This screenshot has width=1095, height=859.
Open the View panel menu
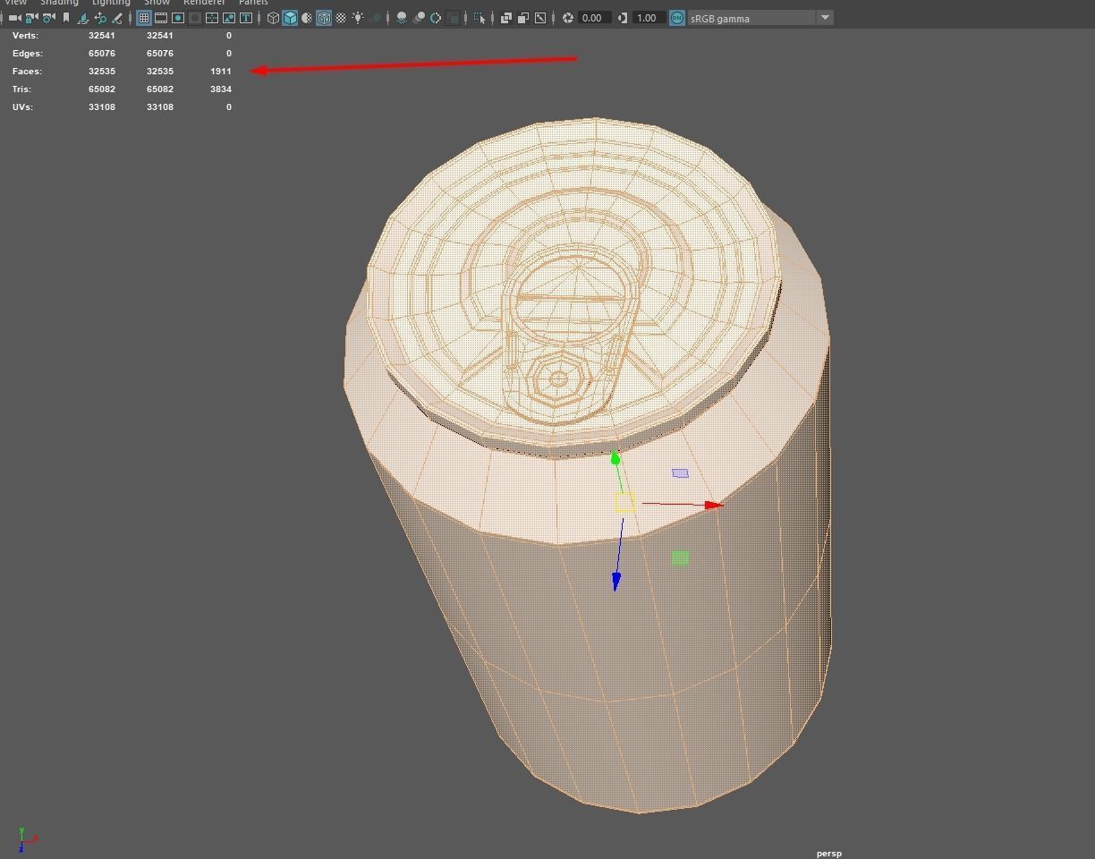[x=16, y=3]
